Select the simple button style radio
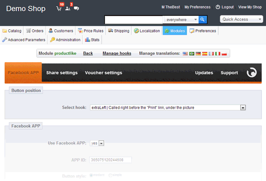 (110, 175)
